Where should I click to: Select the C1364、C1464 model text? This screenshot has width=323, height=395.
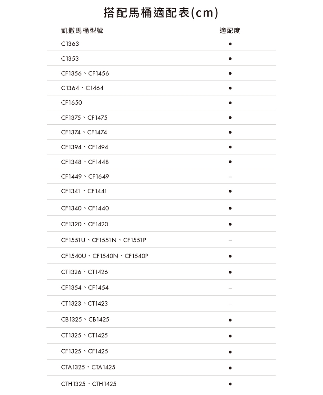[x=82, y=88]
